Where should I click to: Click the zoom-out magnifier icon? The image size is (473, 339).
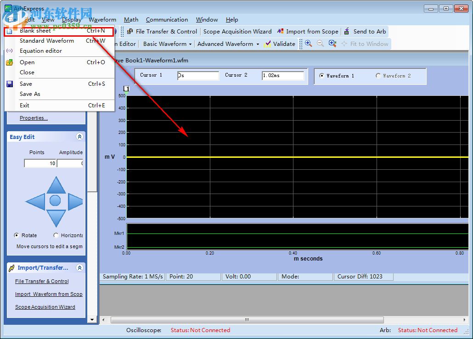(x=320, y=44)
